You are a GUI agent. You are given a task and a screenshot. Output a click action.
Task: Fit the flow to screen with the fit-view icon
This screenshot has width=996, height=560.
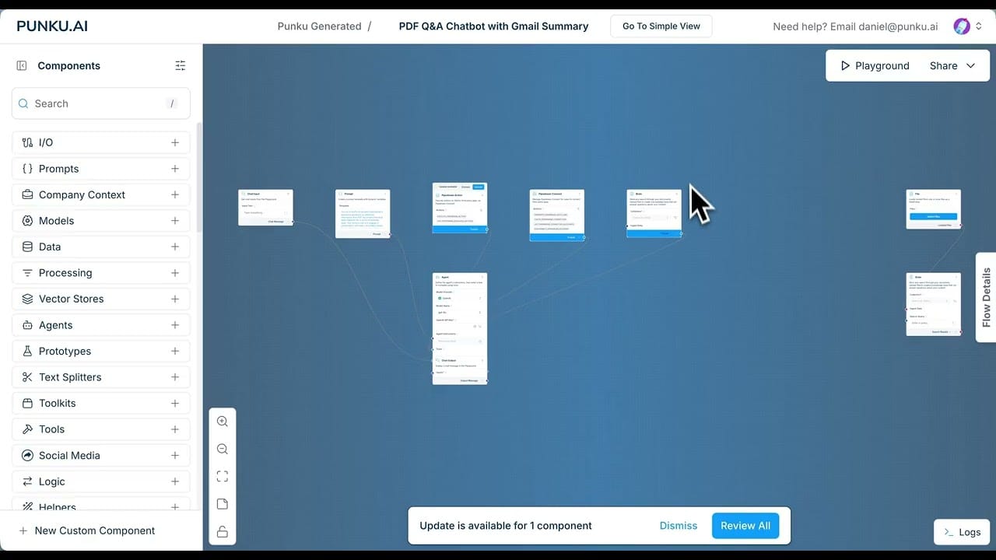223,476
